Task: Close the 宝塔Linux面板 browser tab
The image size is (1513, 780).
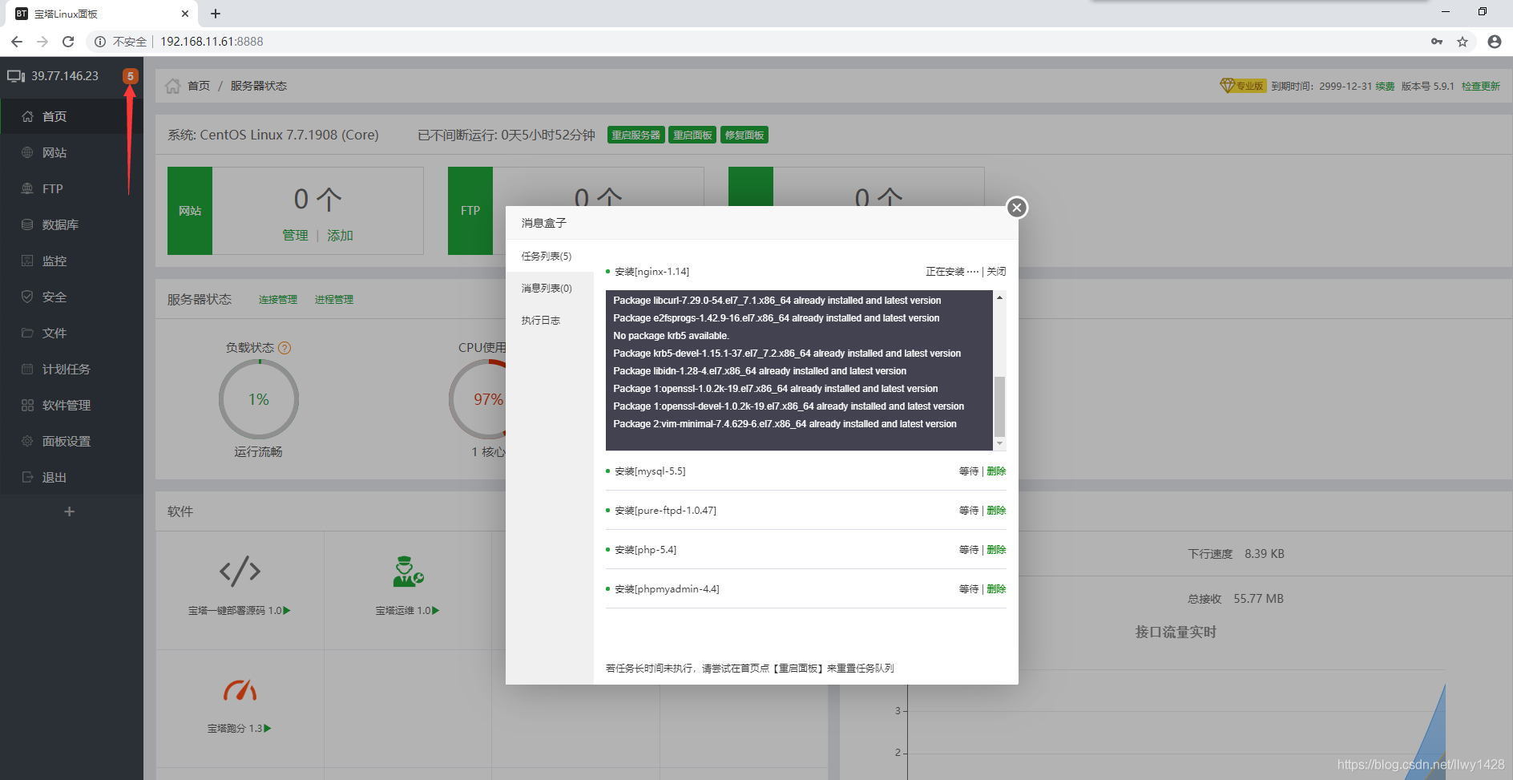Action: (184, 14)
